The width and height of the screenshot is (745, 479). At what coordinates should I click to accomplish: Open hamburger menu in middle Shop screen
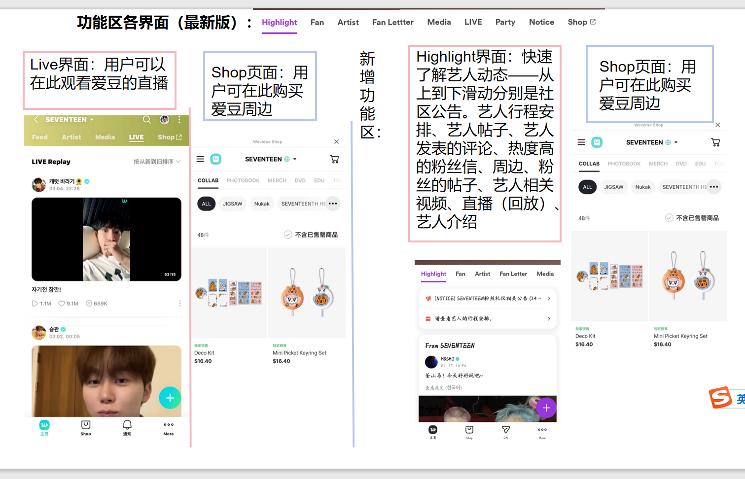pyautogui.click(x=200, y=159)
